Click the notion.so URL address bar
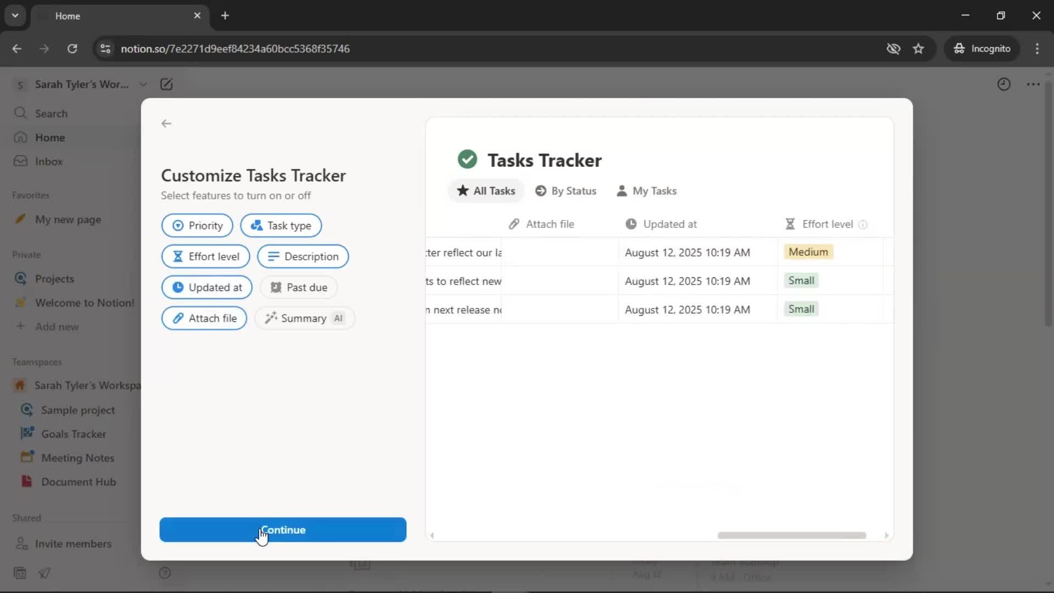 pyautogui.click(x=235, y=49)
